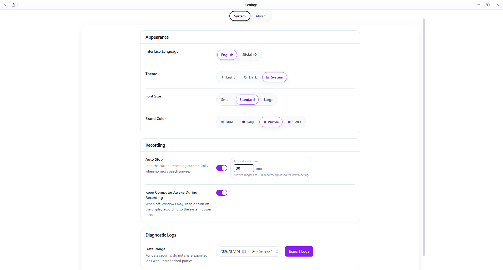This screenshot has width=503, height=270.
Task: Choose the Blue brand color
Action: pos(227,122)
